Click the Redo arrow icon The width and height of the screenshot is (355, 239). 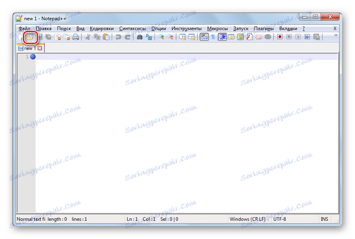[128, 37]
